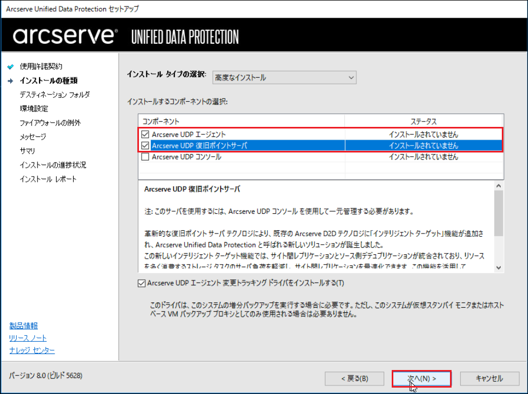The image size is (528, 394).
Task: Click the インストールの種類 step arrow icon
Action: click(11, 81)
